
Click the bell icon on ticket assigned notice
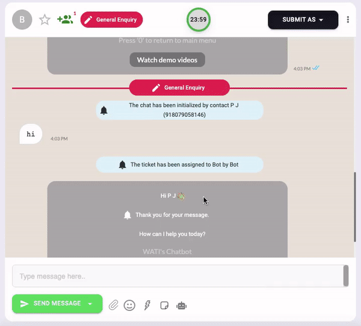click(x=122, y=165)
